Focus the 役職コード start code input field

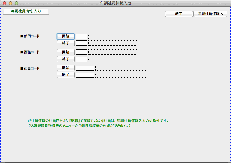click(81, 52)
